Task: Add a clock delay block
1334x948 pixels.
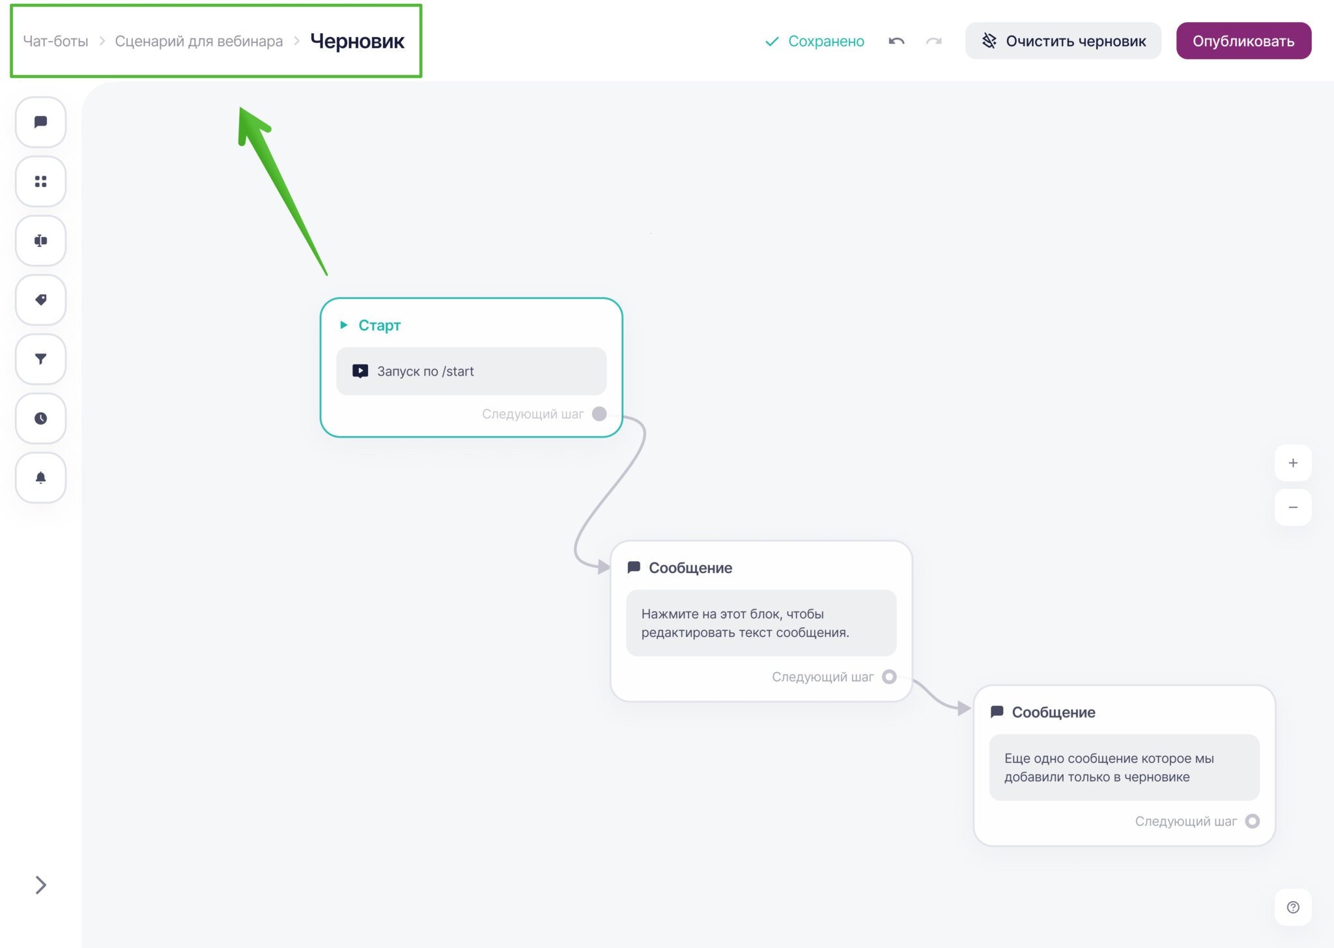Action: point(40,419)
